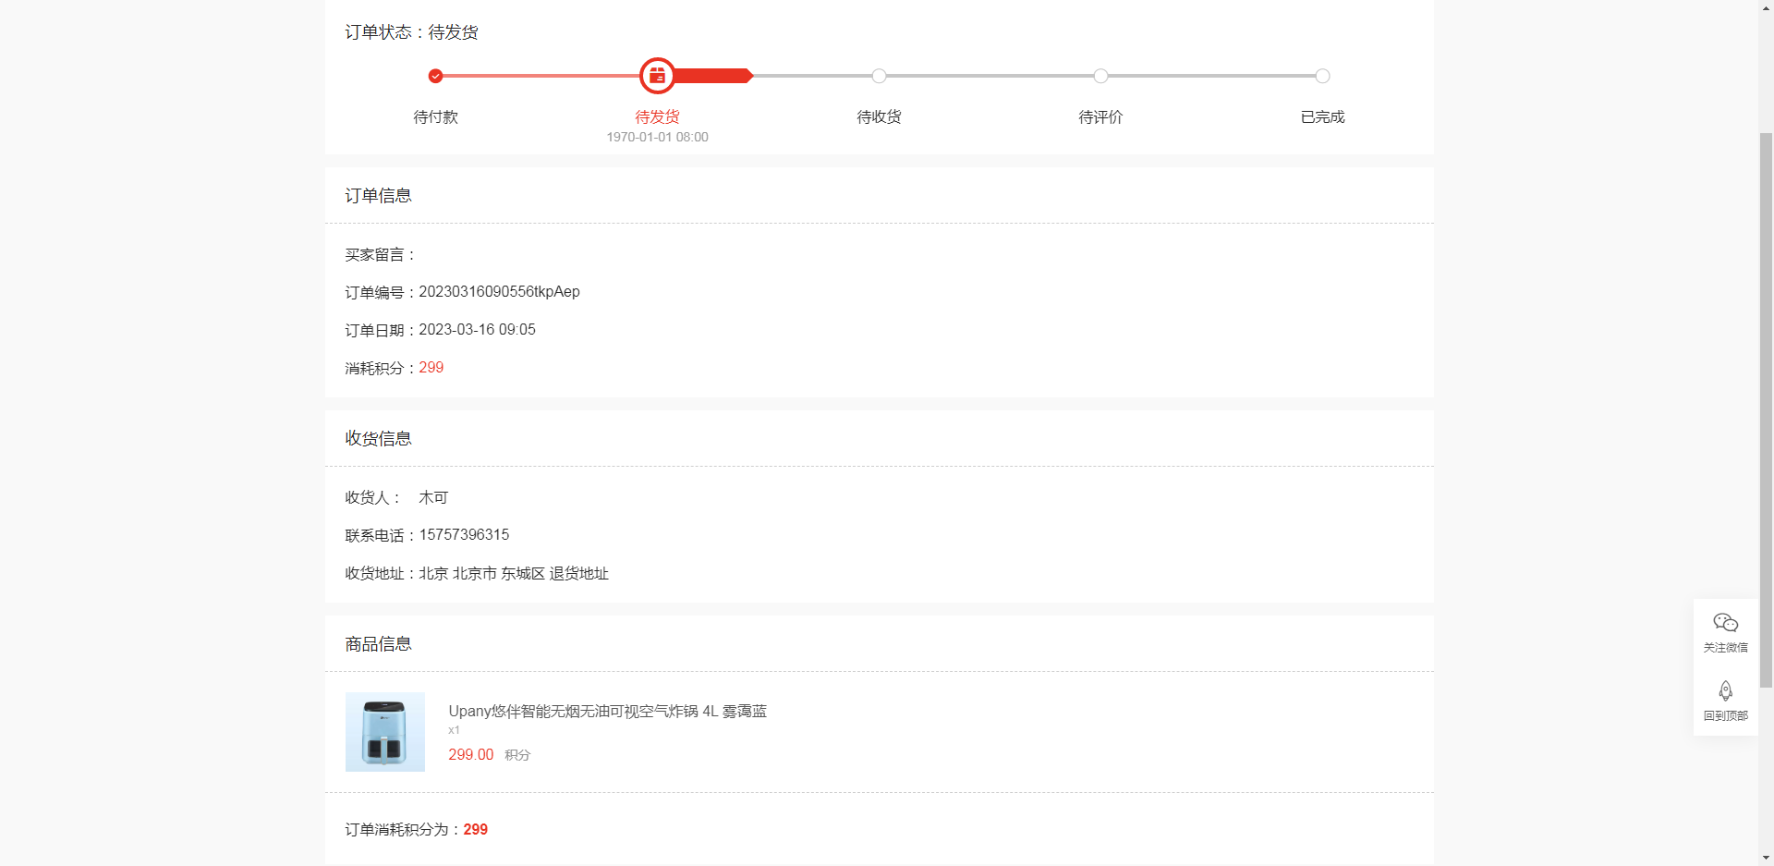Click the 待付款 step label
1774x866 pixels.
pos(435,117)
